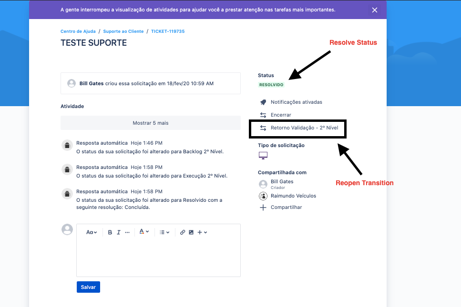Click the Resolvido com a seguinte resolução message
Image resolution: width=461 pixels, height=307 pixels.
click(x=149, y=204)
